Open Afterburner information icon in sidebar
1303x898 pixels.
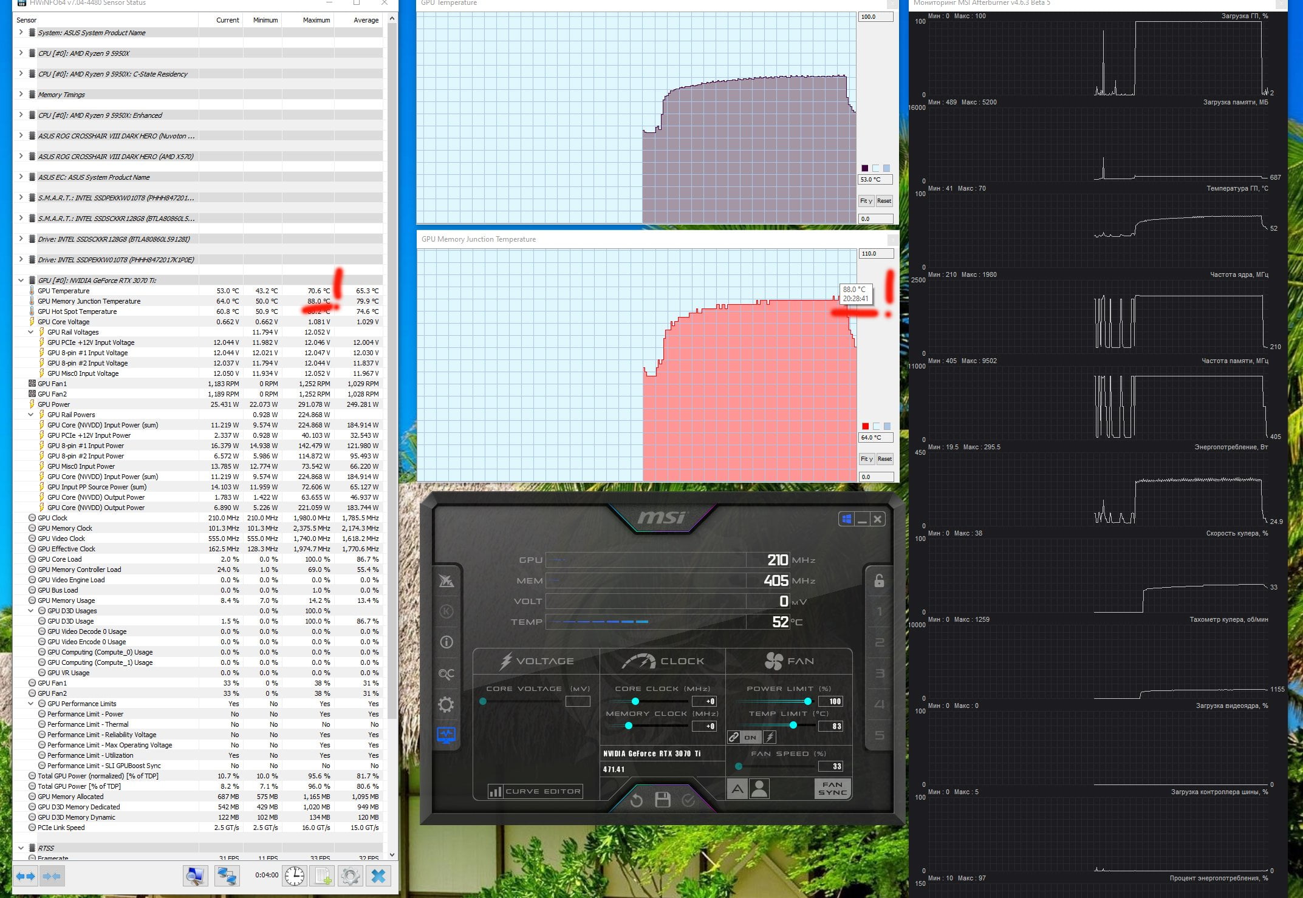click(x=446, y=642)
